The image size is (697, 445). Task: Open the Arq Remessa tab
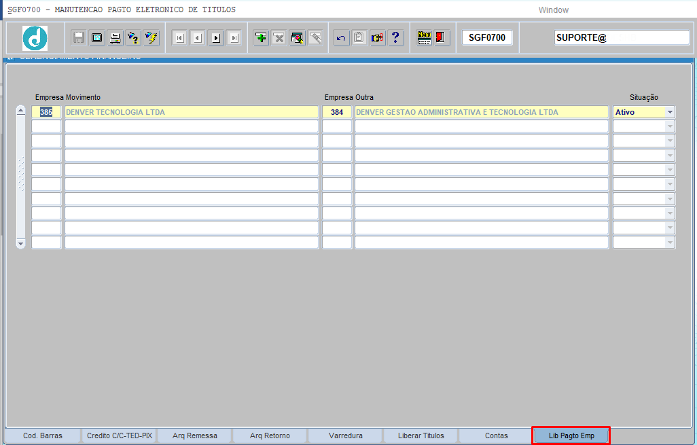195,435
